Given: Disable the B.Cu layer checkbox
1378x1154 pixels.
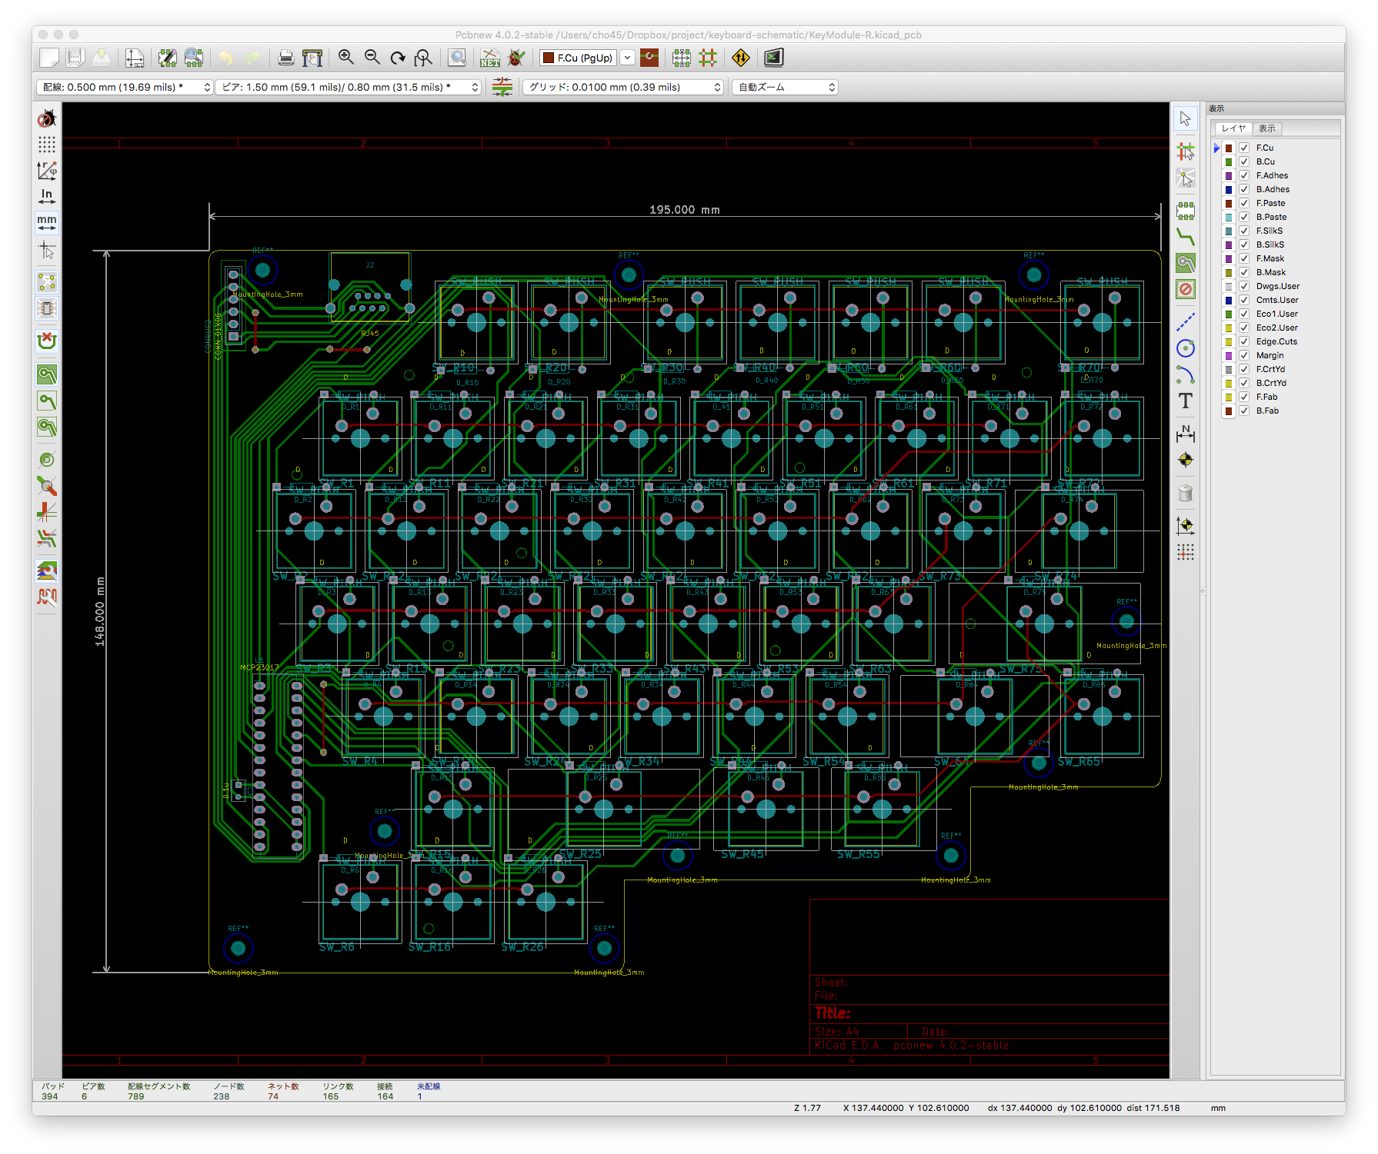Looking at the screenshot, I should [x=1243, y=161].
